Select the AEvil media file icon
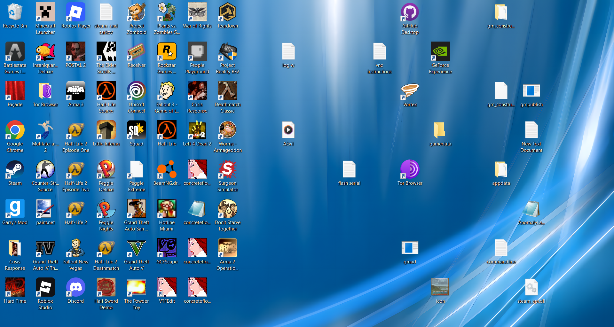The width and height of the screenshot is (614, 327). tap(288, 130)
